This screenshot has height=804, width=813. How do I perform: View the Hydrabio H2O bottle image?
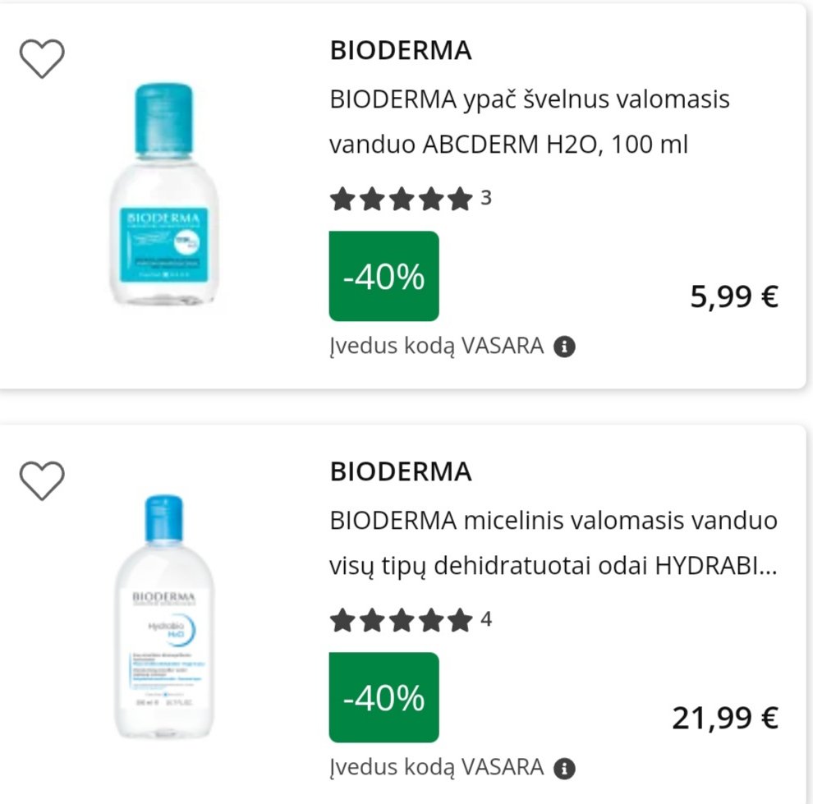(x=164, y=616)
